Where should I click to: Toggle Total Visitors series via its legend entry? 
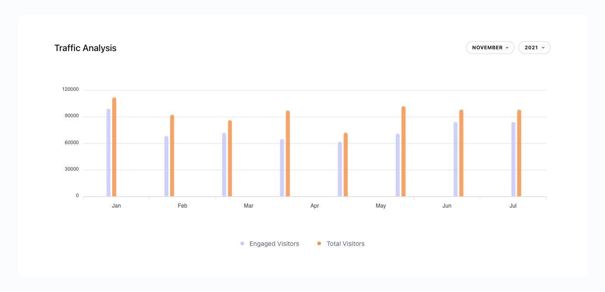point(345,243)
